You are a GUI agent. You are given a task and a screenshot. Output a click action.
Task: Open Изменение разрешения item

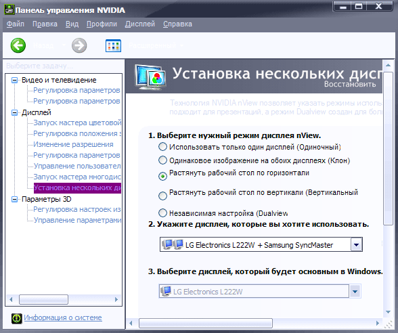(73, 144)
